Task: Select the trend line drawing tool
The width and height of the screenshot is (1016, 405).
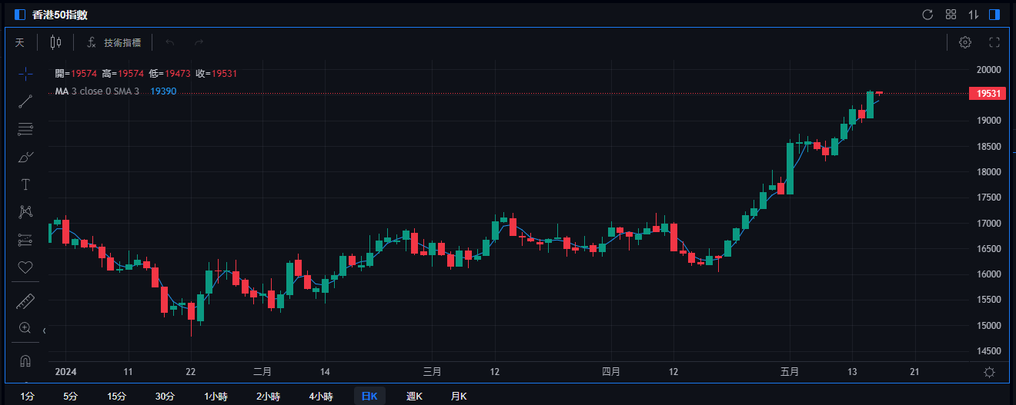Action: [25, 101]
